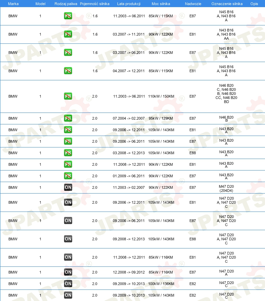Image resolution: width=265 pixels, height=301 pixels.
Task: Select engine code N46 B20 B in 95kW row
Action: [x=226, y=119]
